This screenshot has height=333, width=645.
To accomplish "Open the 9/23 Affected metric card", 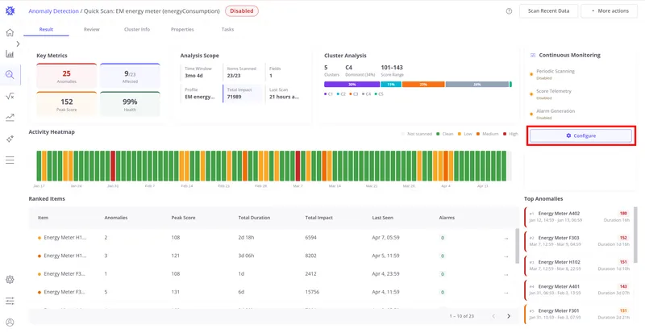I will pos(130,76).
